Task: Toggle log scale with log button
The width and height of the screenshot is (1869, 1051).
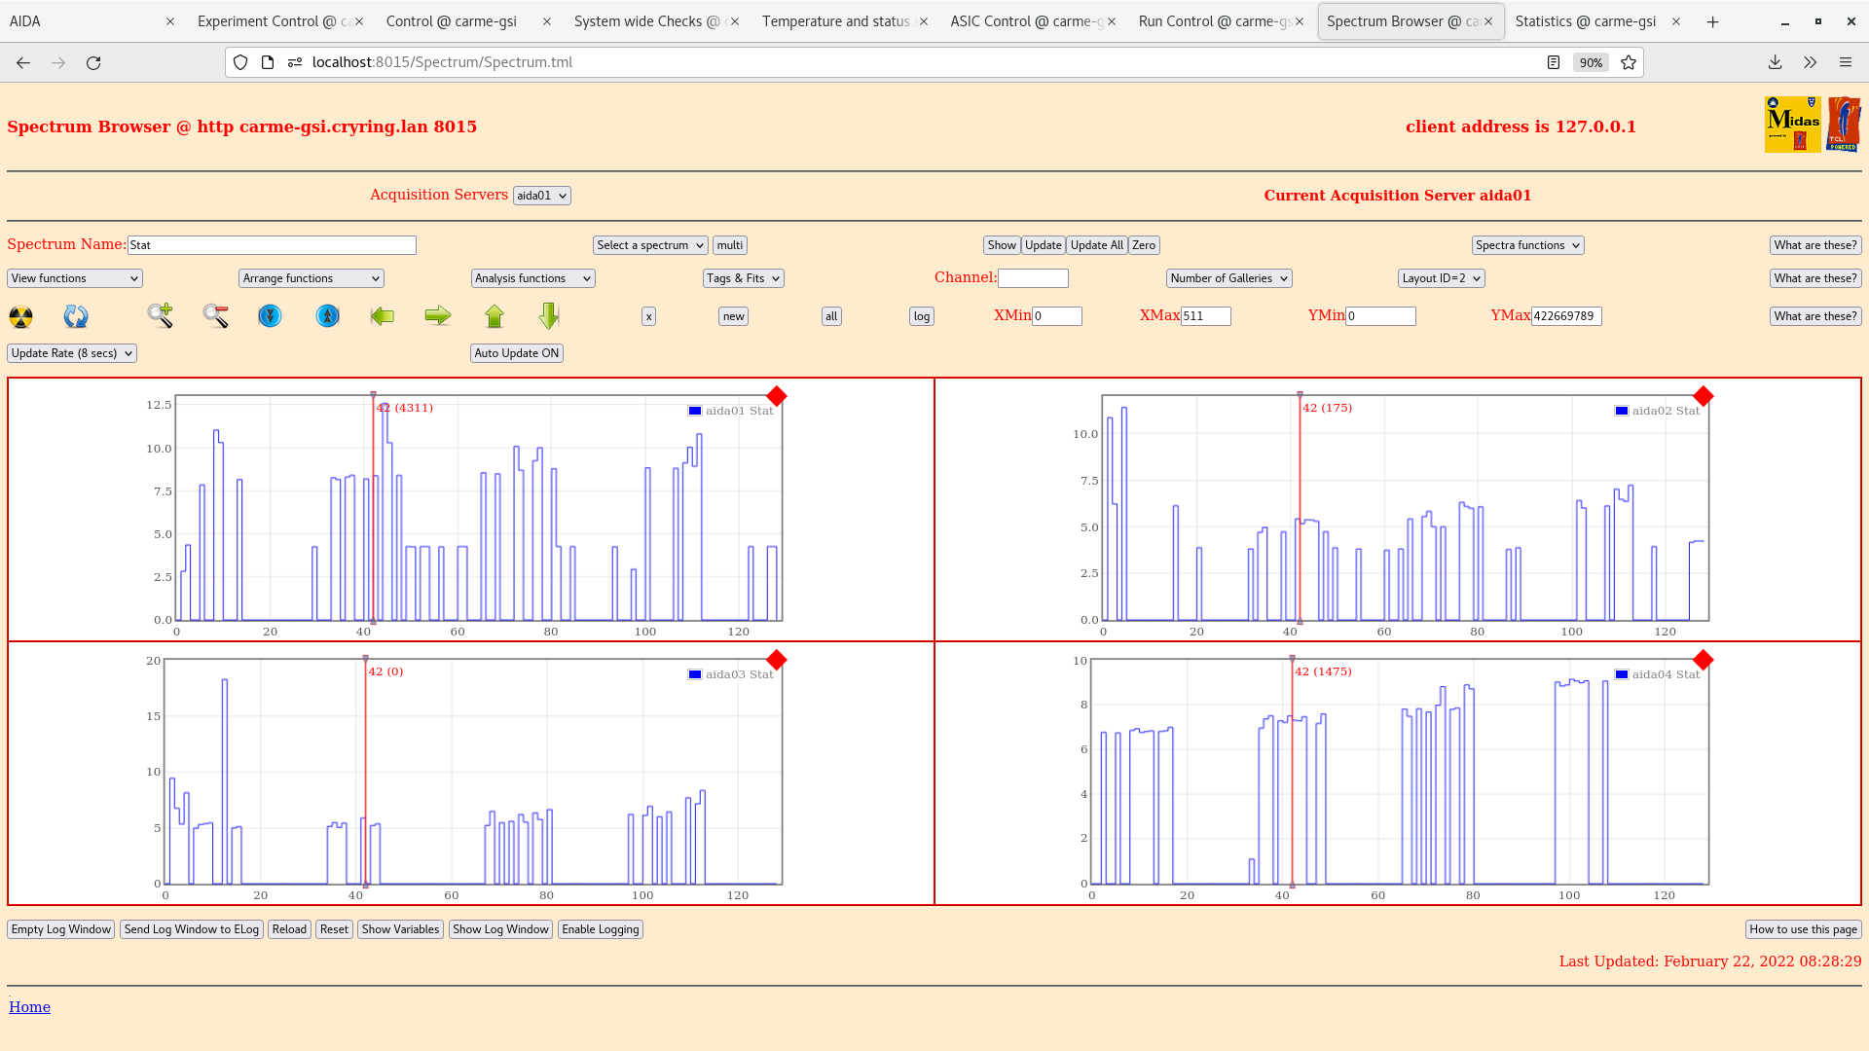Action: 921,316
